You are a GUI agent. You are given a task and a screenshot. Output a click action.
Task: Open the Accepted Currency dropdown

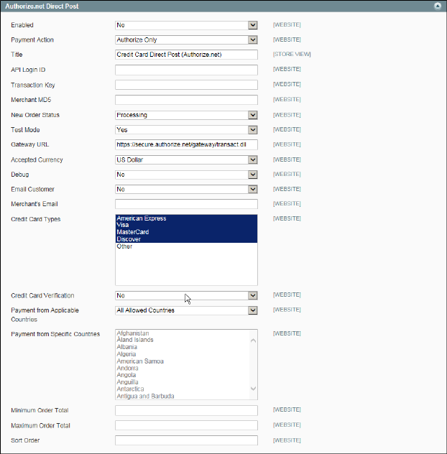[x=186, y=159]
